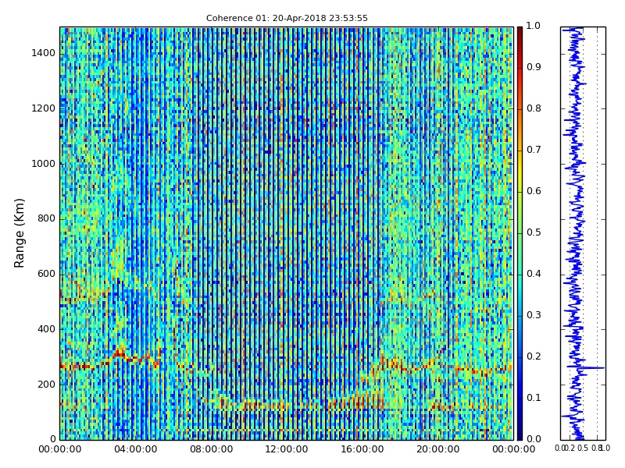Click the 800 Range axis tick label
Image resolution: width=625 pixels, height=468 pixels.
(x=46, y=219)
